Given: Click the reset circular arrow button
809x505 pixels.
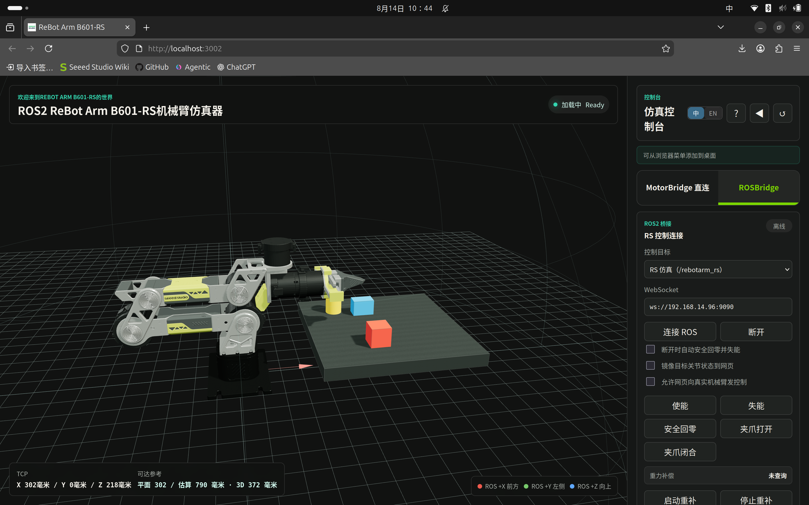Looking at the screenshot, I should pyautogui.click(x=782, y=114).
